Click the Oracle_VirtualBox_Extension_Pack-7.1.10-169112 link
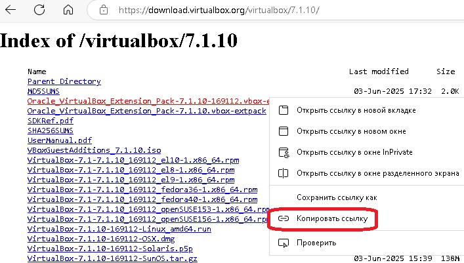This screenshot has width=464, height=263. 148,101
